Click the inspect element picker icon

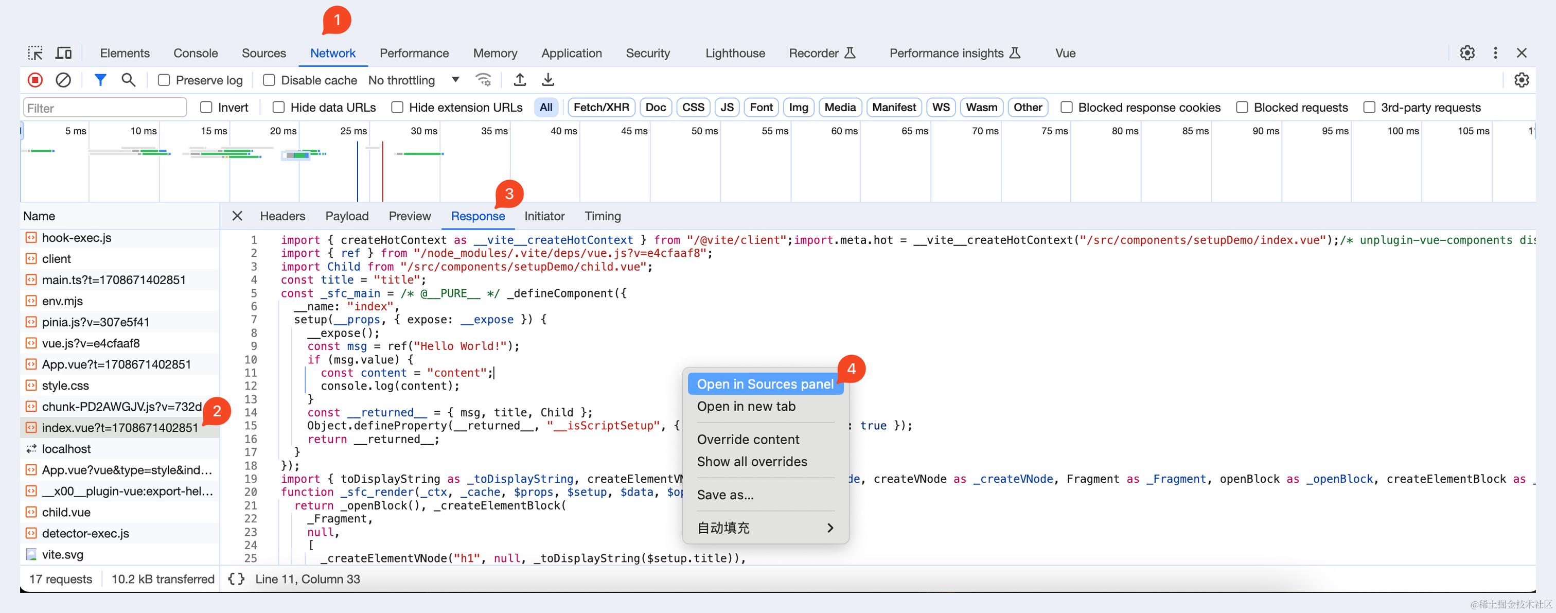(35, 53)
